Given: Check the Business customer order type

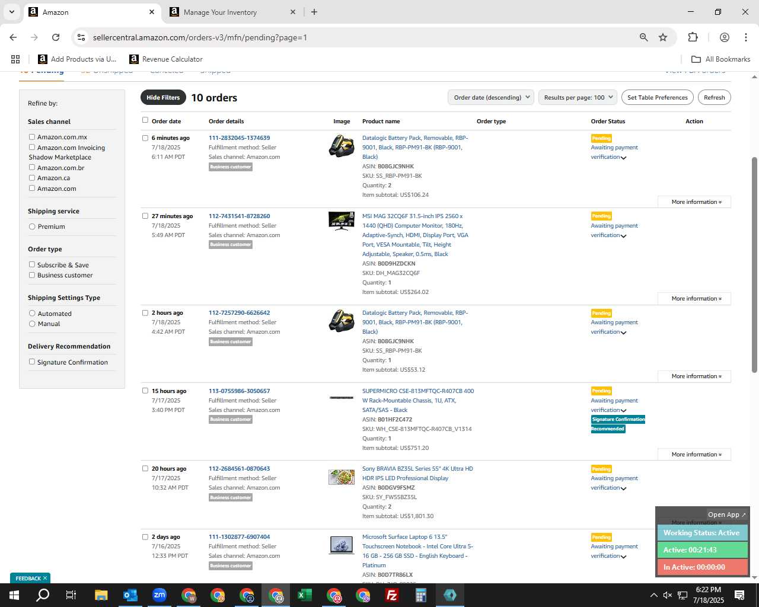Looking at the screenshot, I should [x=32, y=275].
